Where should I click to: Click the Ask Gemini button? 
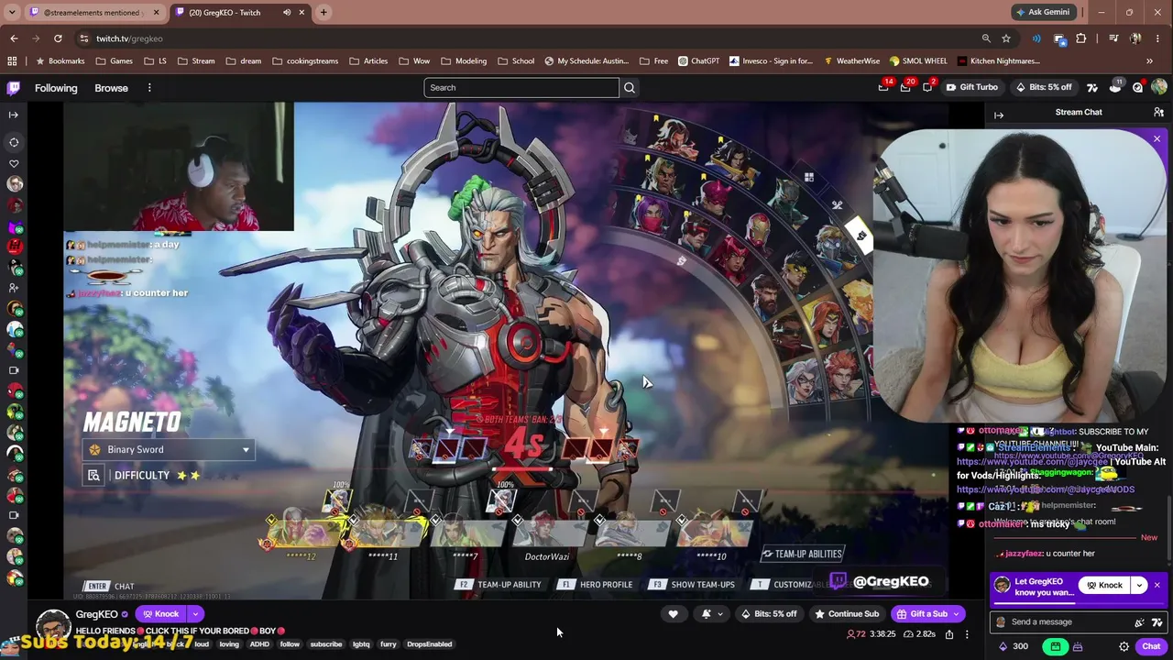pyautogui.click(x=1043, y=13)
